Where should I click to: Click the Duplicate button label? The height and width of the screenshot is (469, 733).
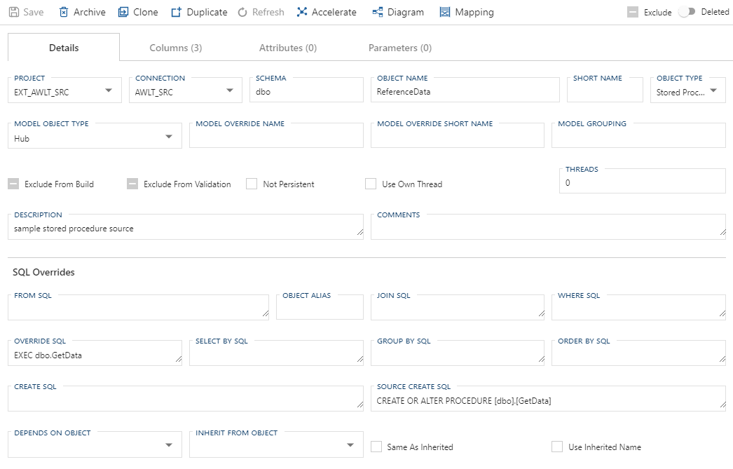click(x=207, y=12)
